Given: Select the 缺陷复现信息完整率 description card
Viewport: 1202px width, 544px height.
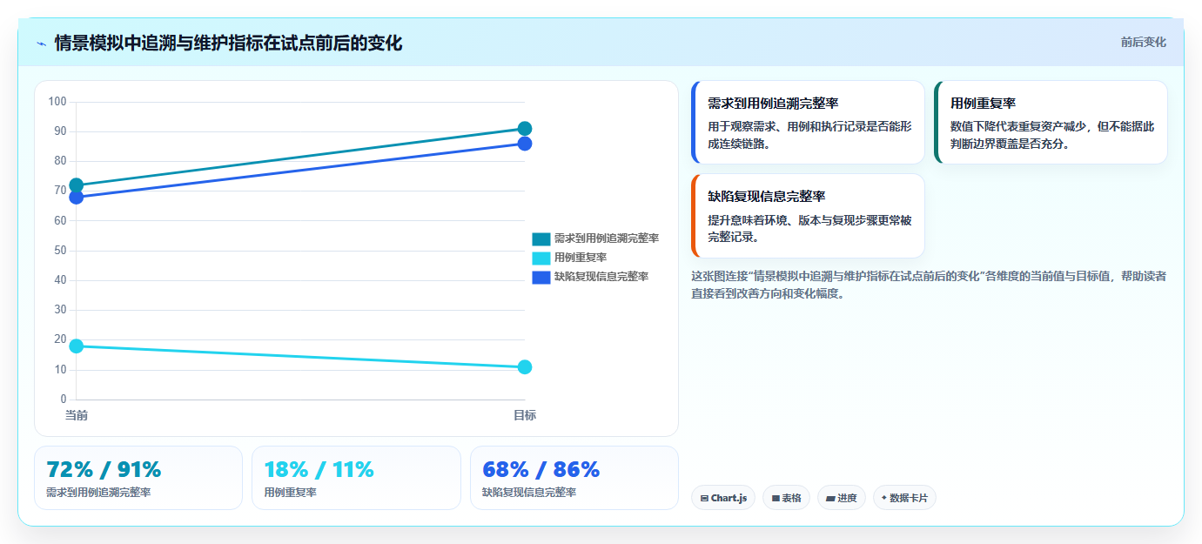Looking at the screenshot, I should point(808,216).
